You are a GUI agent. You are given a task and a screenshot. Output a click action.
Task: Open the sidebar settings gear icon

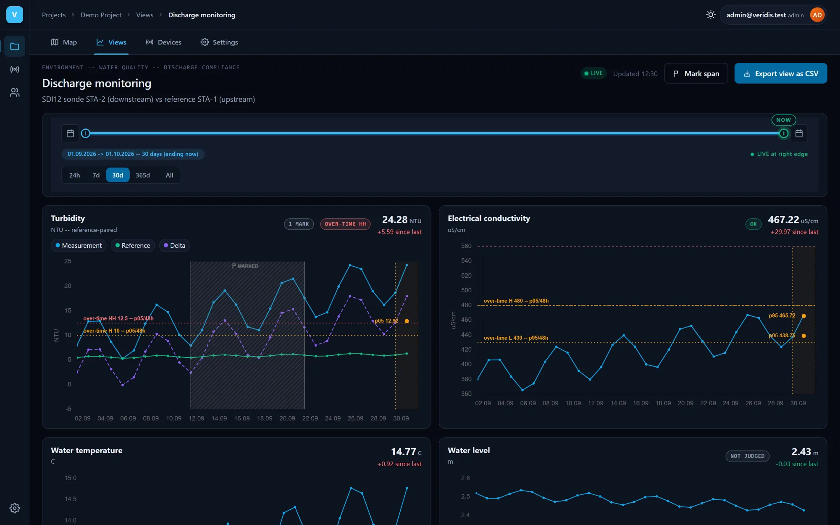(15, 508)
